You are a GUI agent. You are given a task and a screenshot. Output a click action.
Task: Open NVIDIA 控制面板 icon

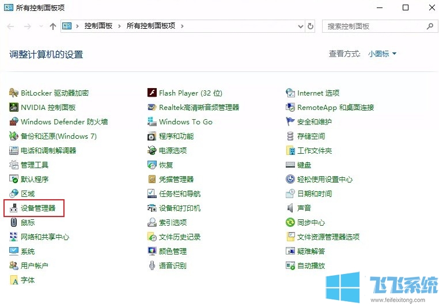(x=14, y=107)
